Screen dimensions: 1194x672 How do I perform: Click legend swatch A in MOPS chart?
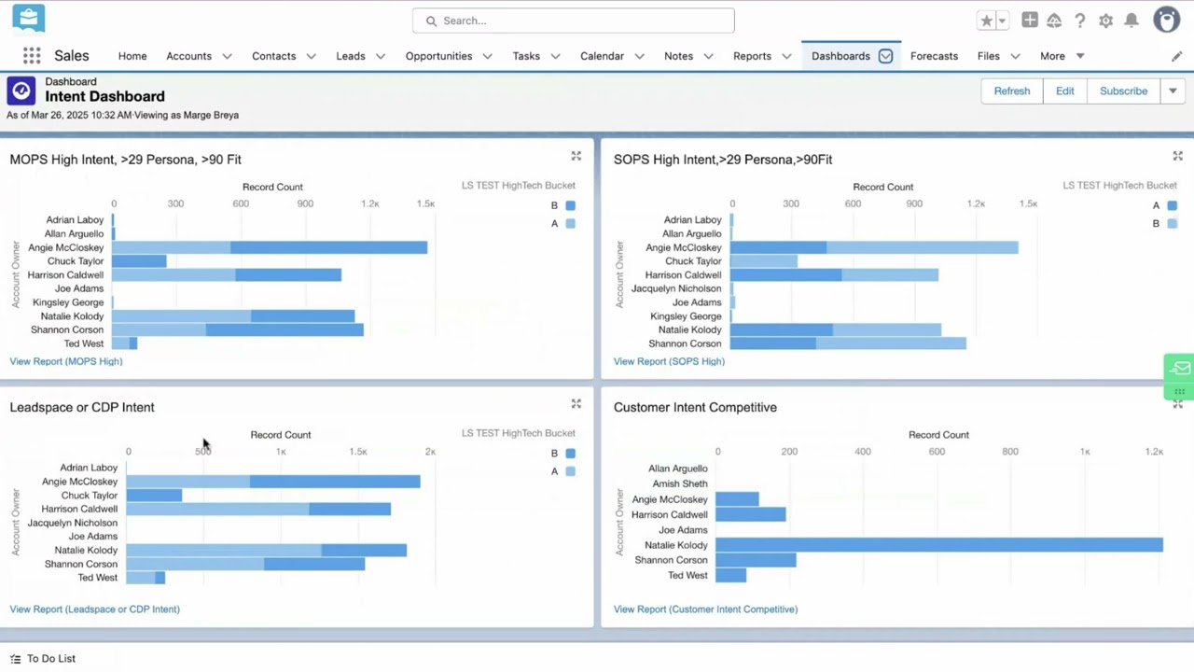click(x=570, y=223)
